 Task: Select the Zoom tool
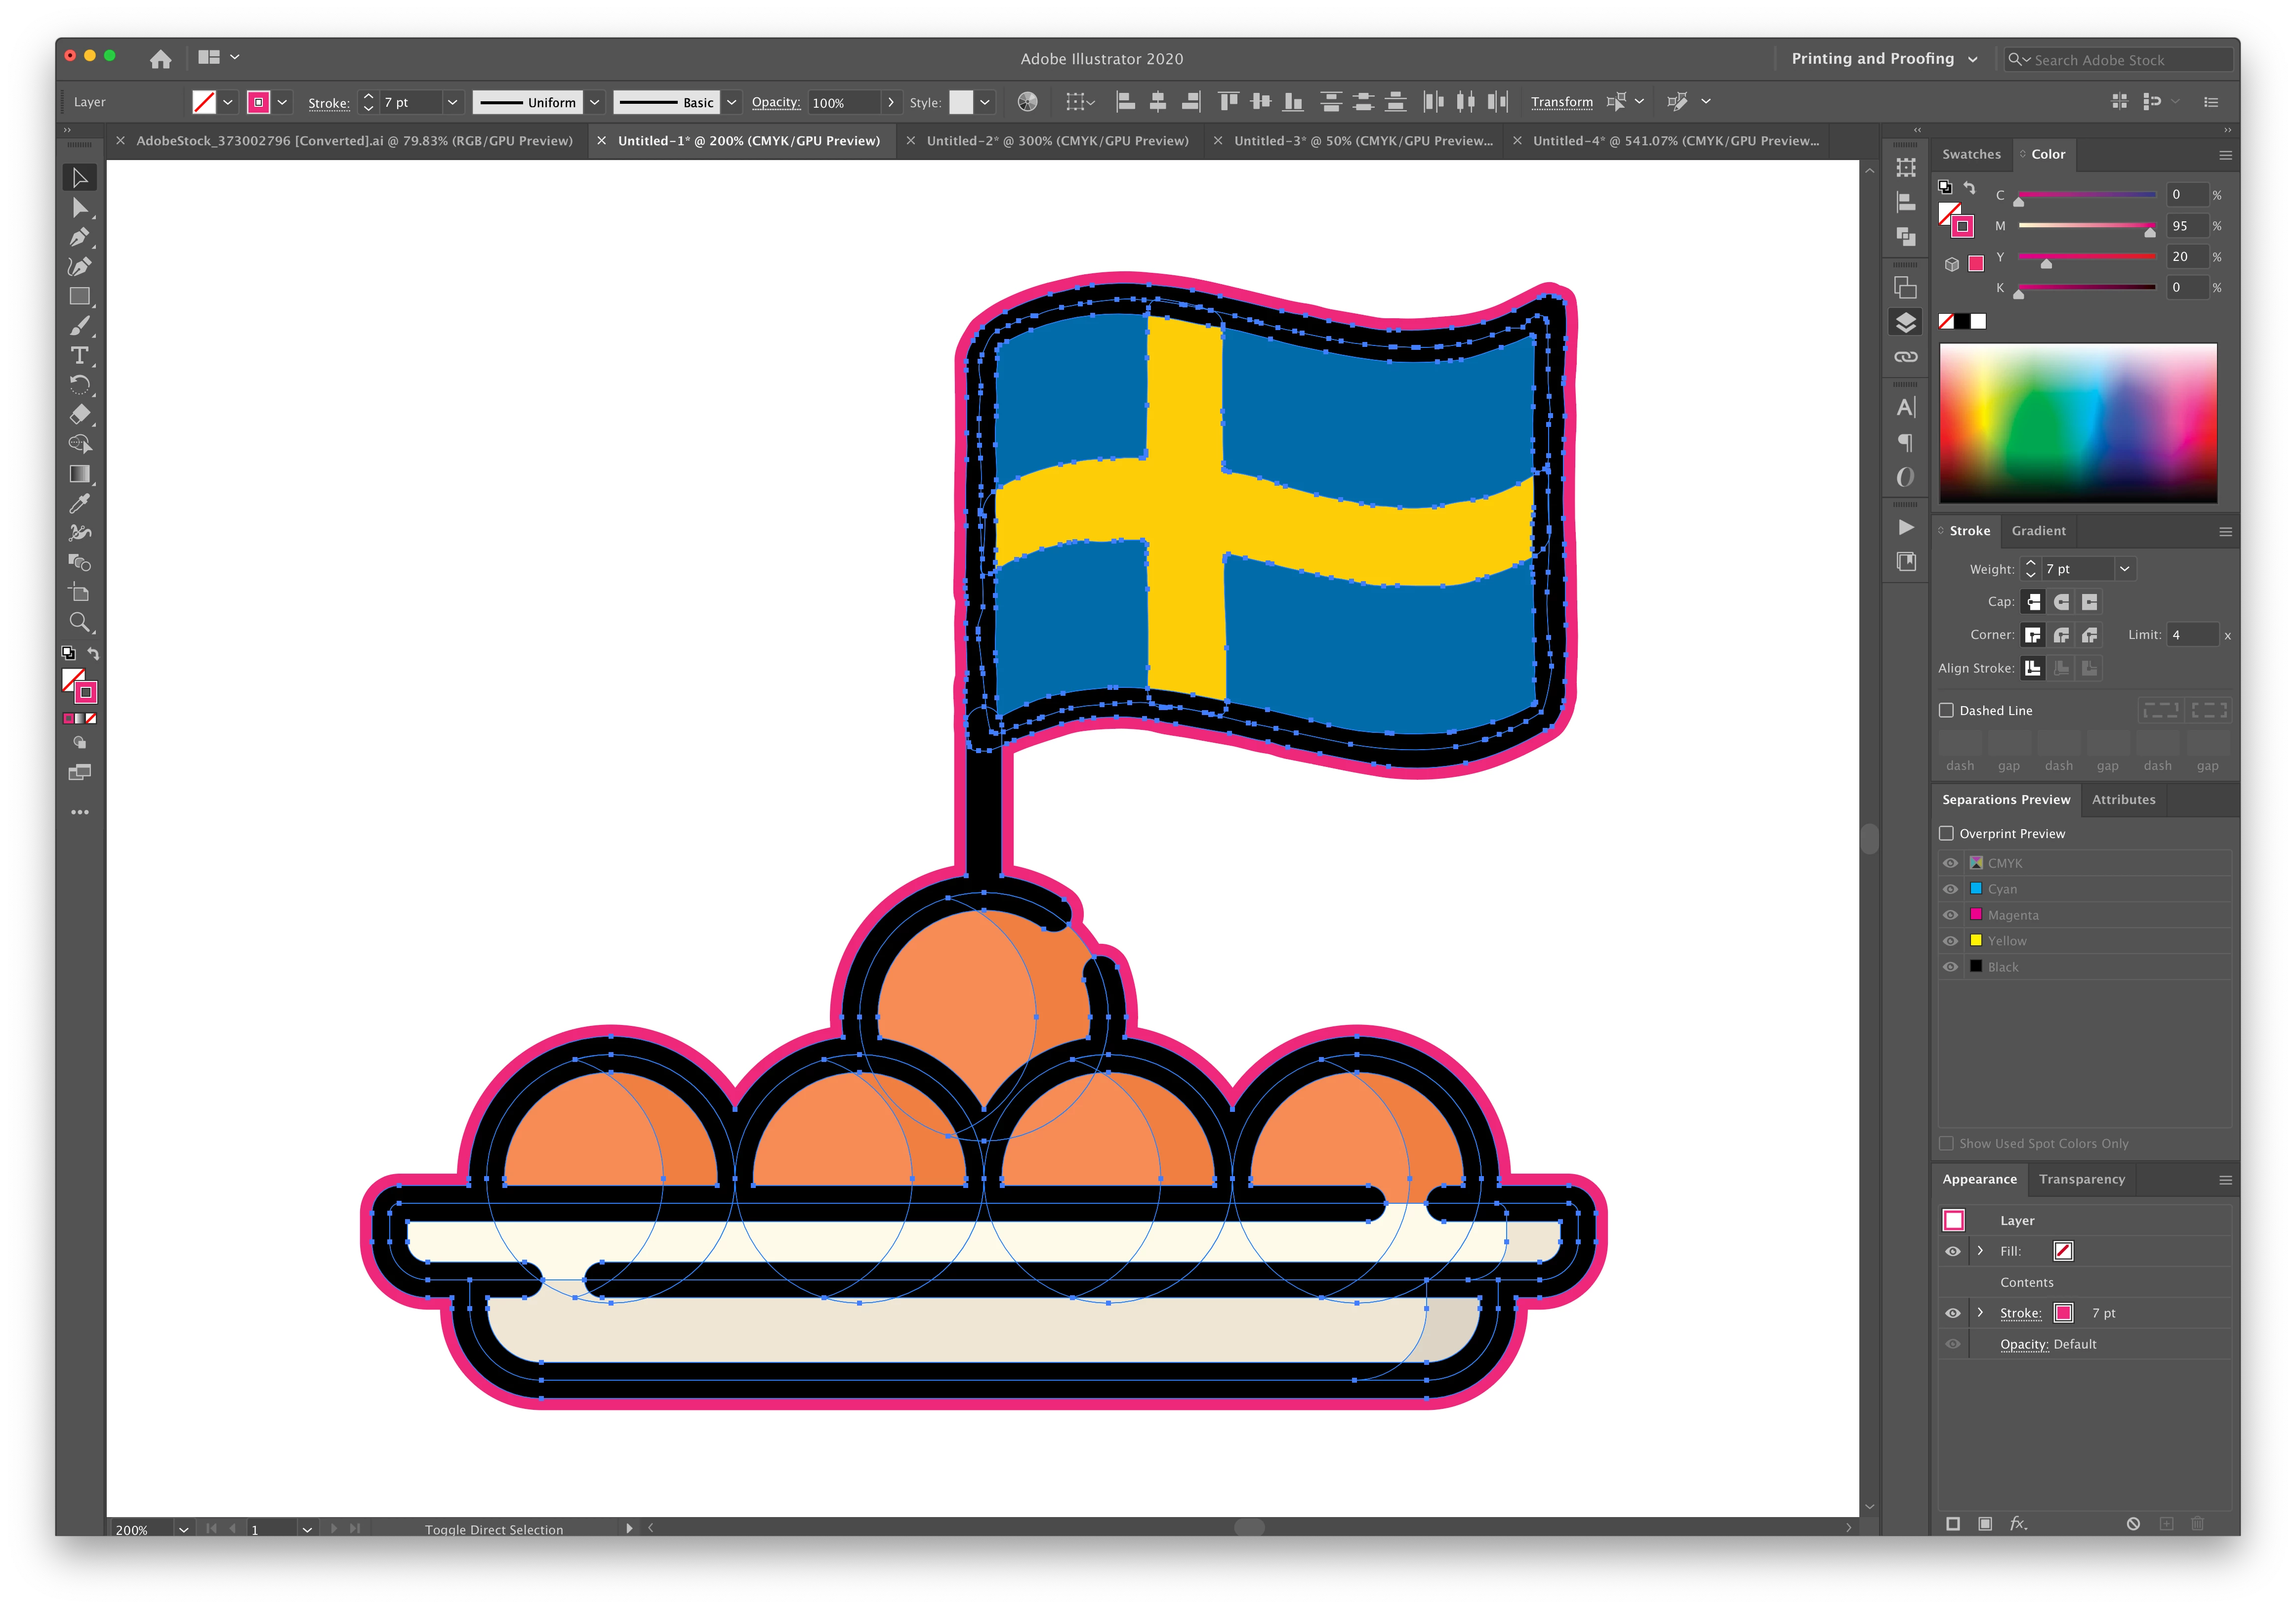[x=80, y=621]
